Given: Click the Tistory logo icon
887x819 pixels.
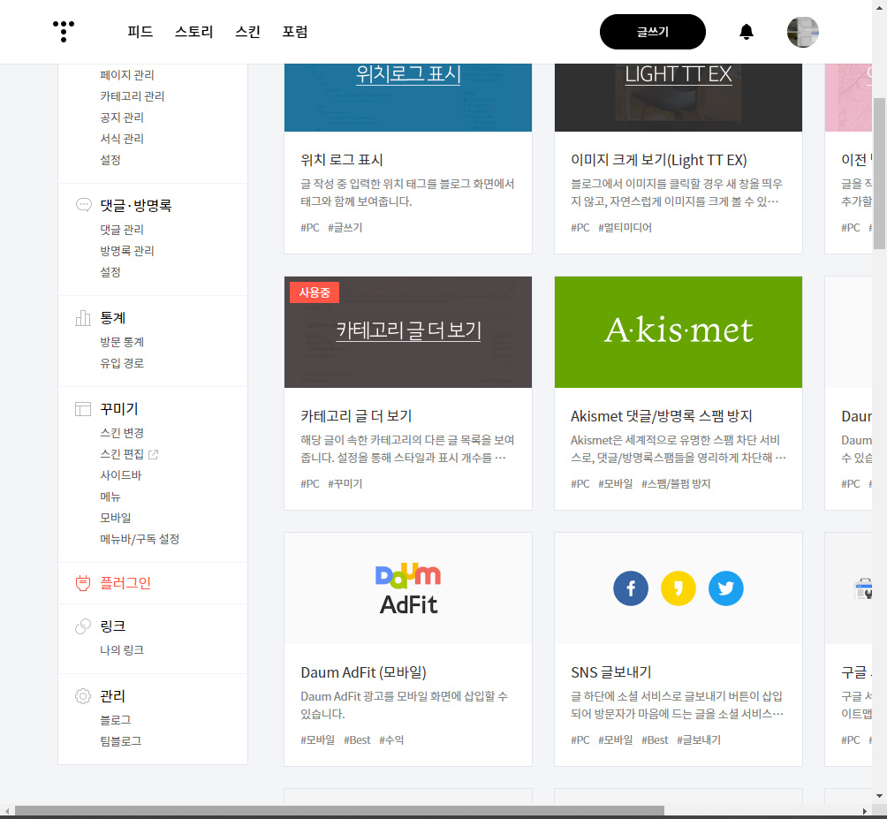Looking at the screenshot, I should [x=64, y=31].
